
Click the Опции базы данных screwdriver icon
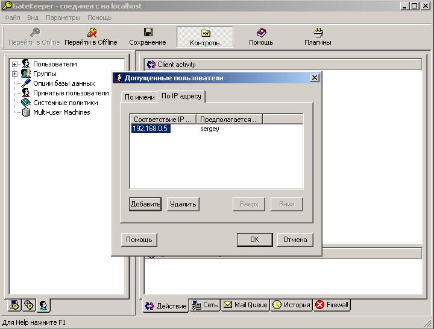point(26,83)
